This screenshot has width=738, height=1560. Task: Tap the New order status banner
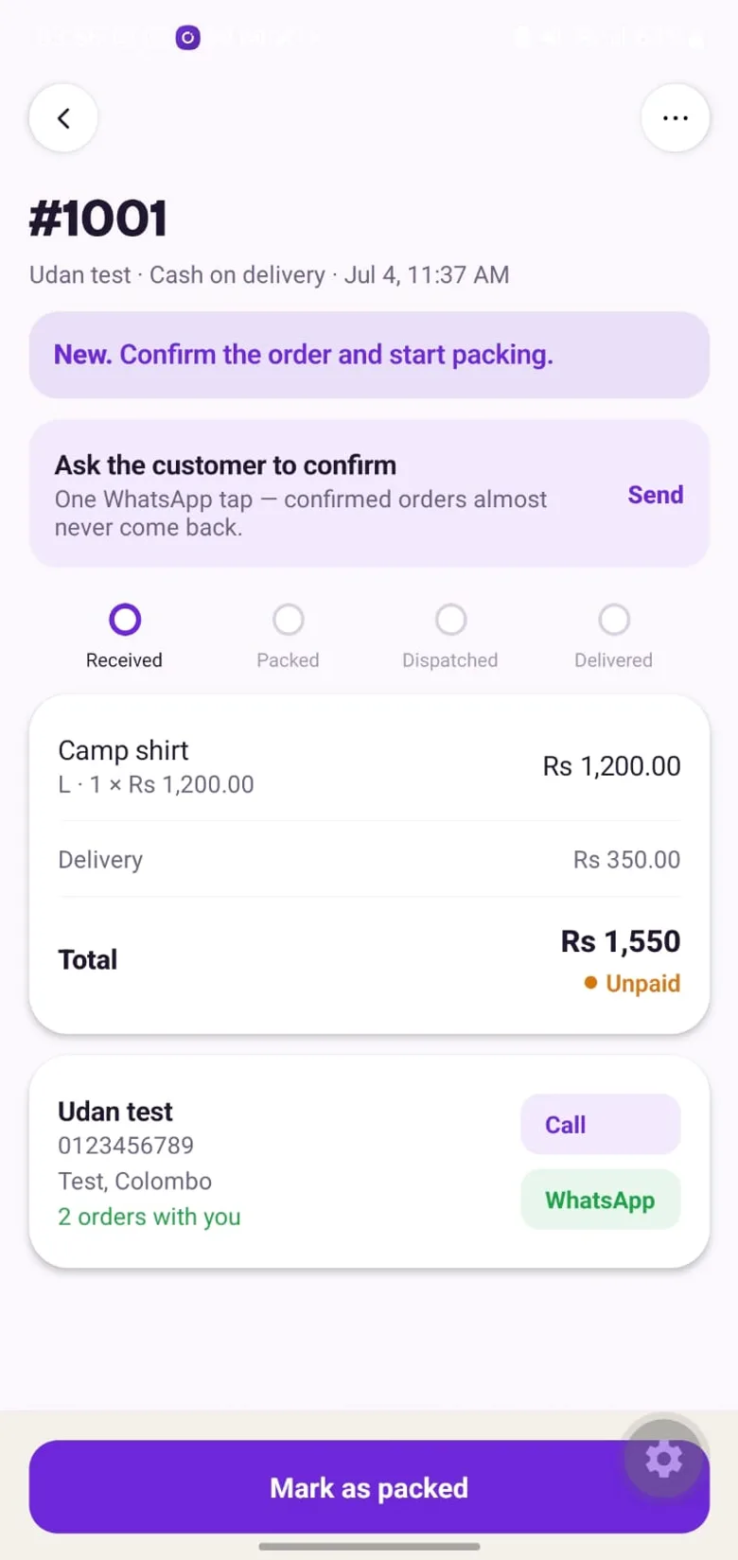369,355
